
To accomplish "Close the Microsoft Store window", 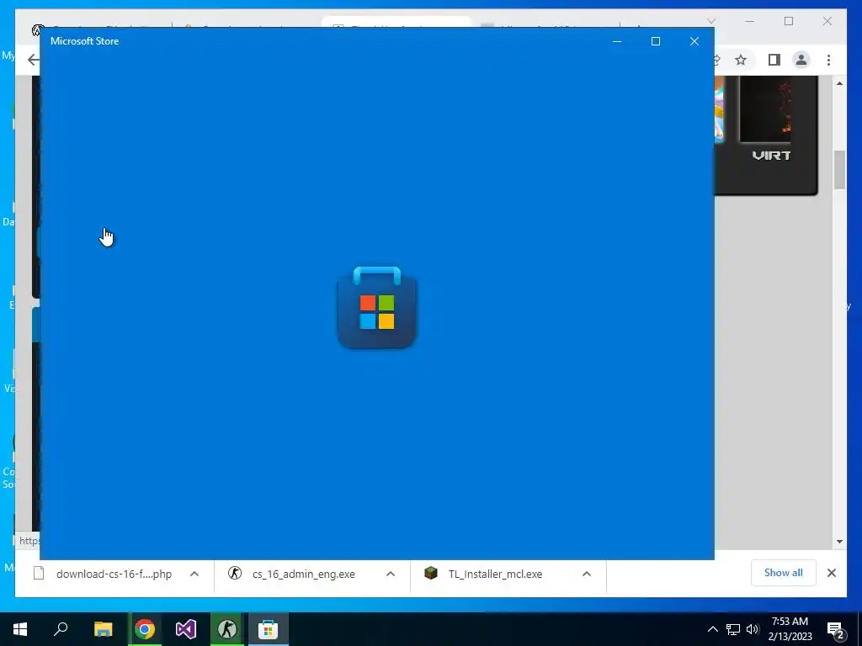I will (694, 41).
